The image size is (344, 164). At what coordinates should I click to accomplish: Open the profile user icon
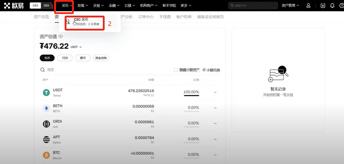click(x=308, y=5)
